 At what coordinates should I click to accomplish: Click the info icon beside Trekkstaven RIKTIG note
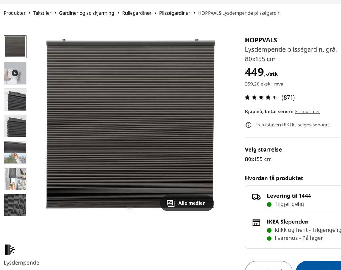point(248,125)
